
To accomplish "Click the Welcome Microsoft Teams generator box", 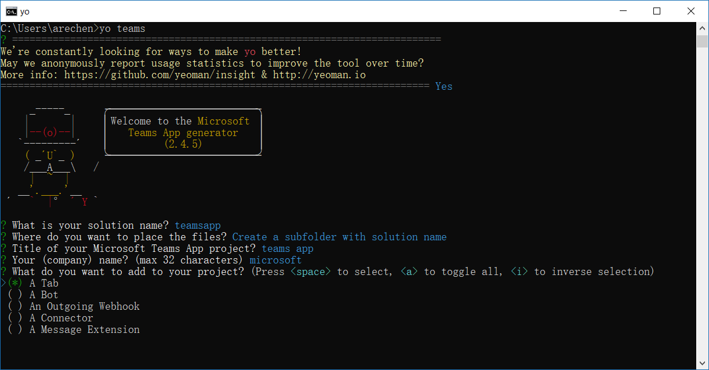I will (183, 133).
